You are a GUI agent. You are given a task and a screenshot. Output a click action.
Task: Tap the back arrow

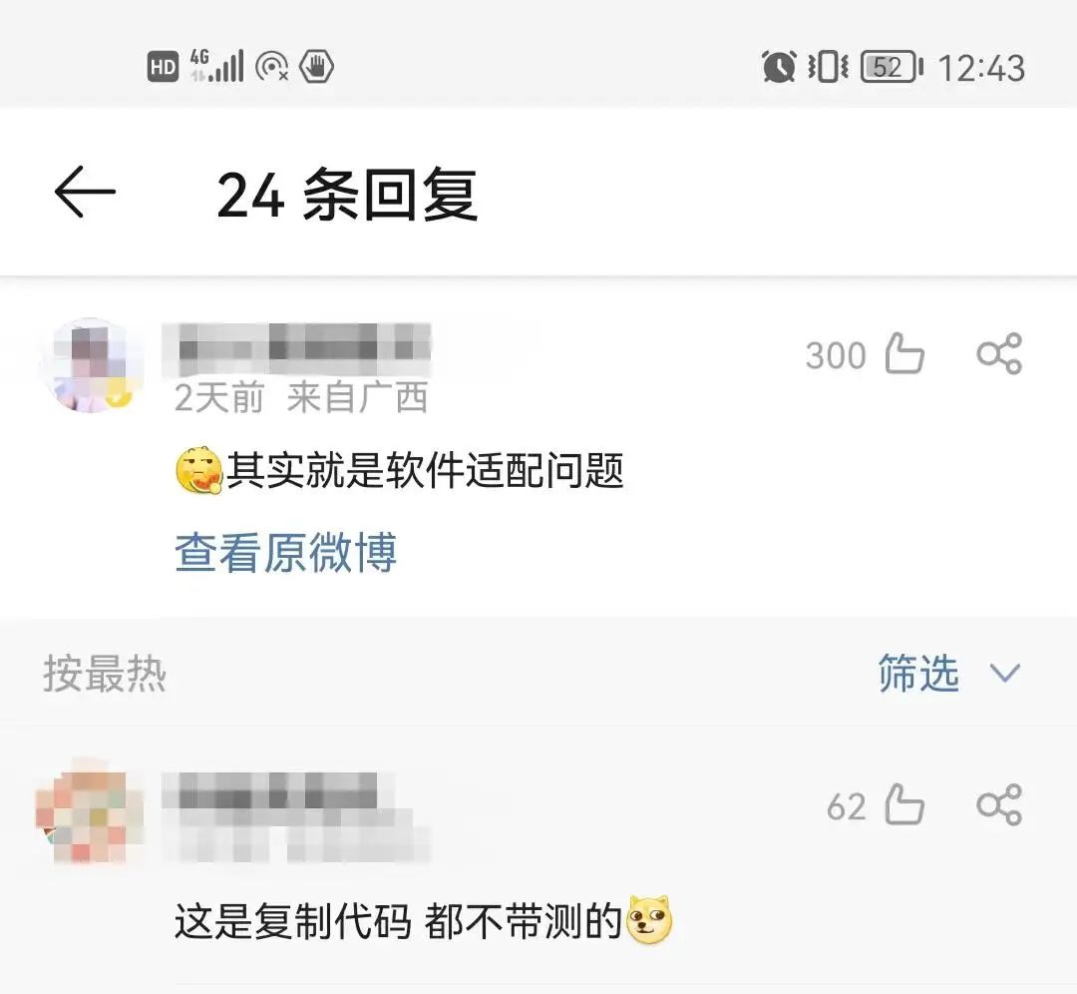point(85,192)
